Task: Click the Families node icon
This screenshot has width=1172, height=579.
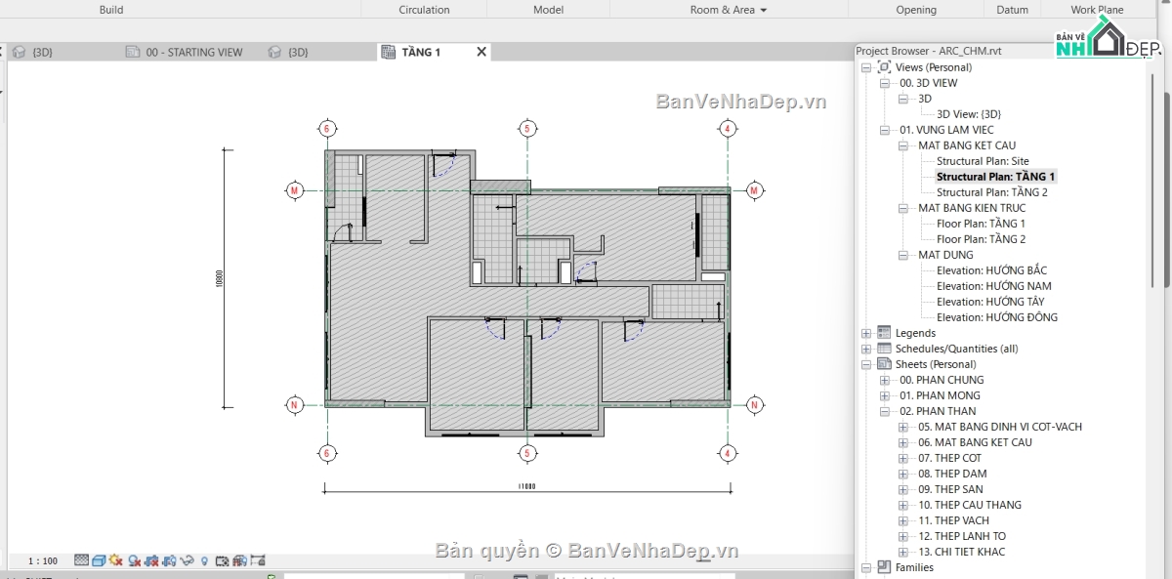Action: tap(885, 567)
